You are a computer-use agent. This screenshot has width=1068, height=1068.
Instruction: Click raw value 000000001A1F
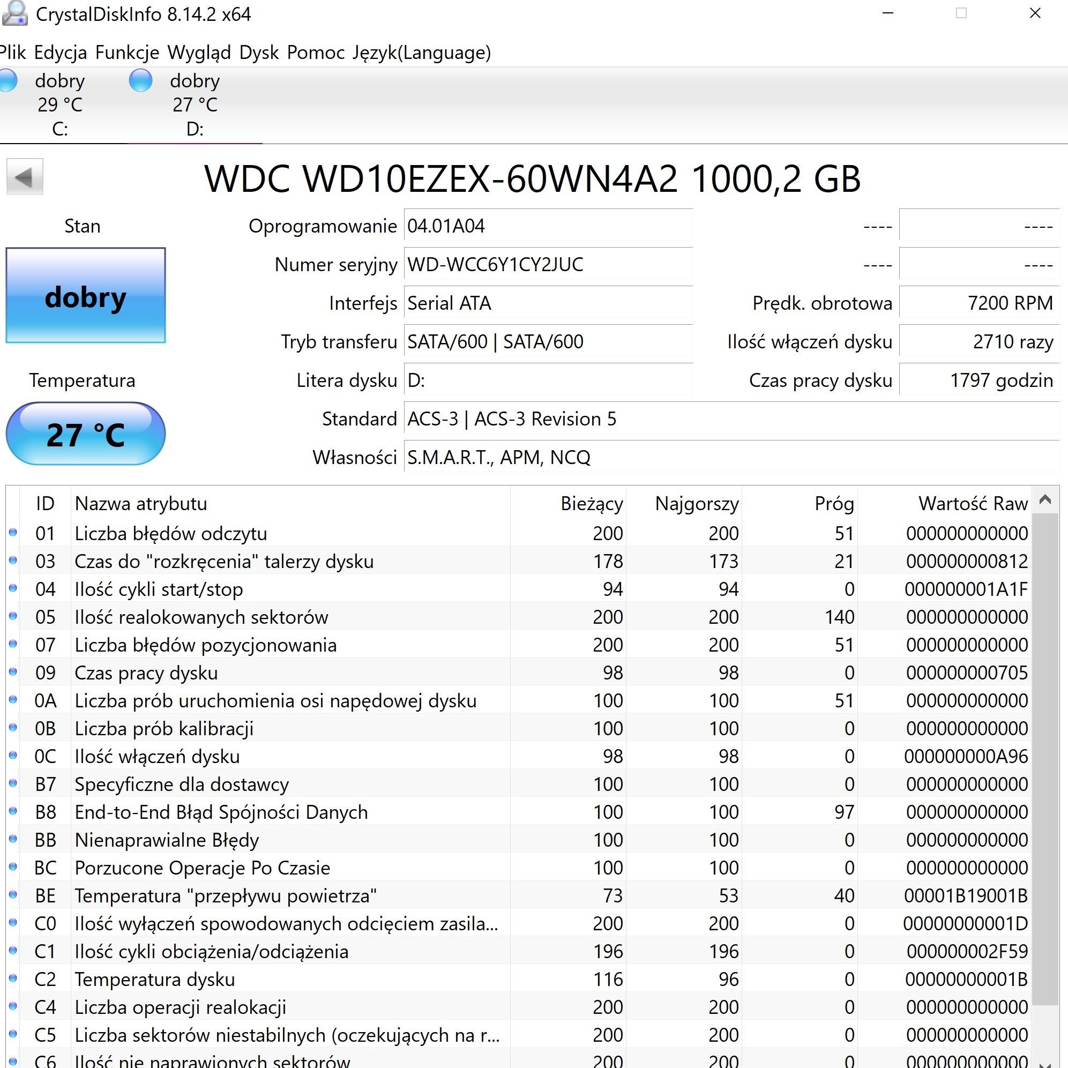[x=966, y=589]
